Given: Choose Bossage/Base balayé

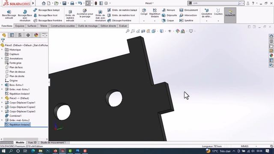Looking at the screenshot, I should click(x=47, y=10).
